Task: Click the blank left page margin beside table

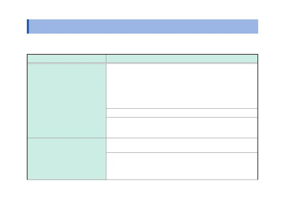Action: coord(14,115)
